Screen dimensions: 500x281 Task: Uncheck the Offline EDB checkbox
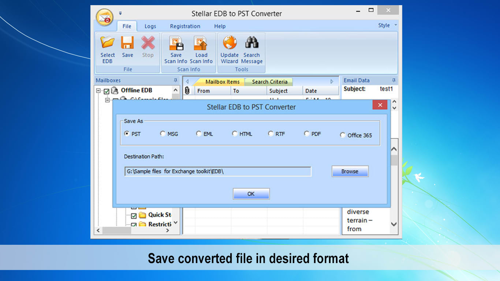point(107,91)
